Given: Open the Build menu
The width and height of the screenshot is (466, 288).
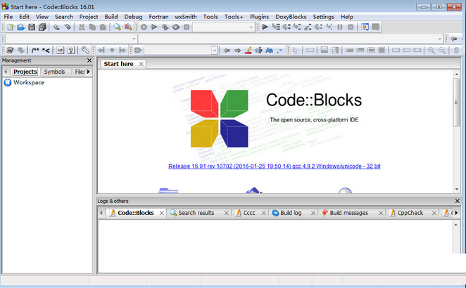Looking at the screenshot, I should [111, 17].
